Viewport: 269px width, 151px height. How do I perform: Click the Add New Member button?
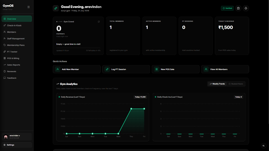(77, 69)
